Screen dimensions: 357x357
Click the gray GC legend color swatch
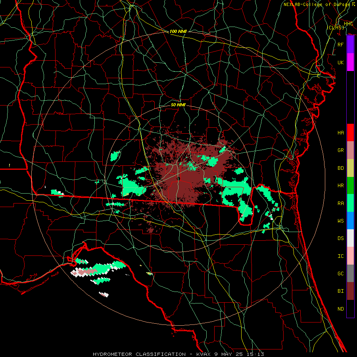click(350, 273)
